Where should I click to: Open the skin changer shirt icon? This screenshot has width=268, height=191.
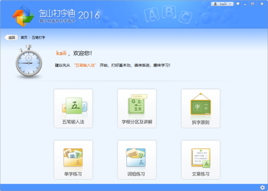pyautogui.click(x=238, y=4)
